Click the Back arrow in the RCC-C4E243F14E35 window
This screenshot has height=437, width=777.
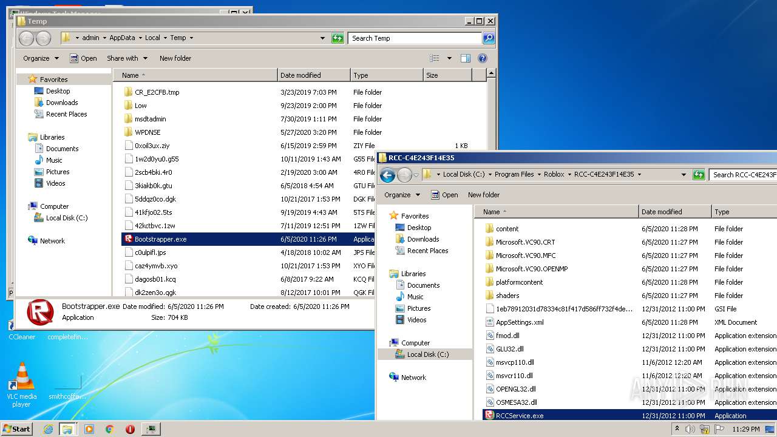pos(387,175)
